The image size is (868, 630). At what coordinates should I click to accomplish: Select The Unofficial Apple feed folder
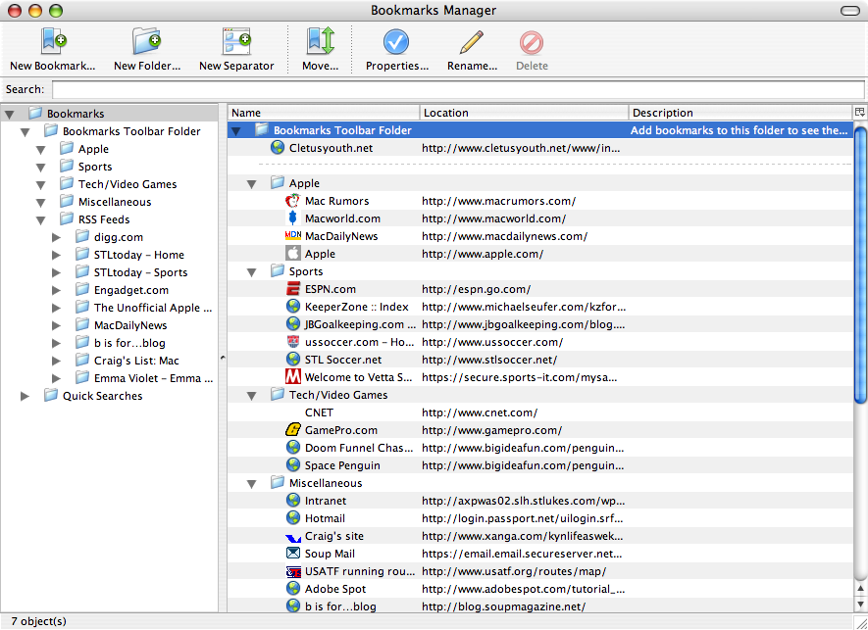click(x=153, y=308)
